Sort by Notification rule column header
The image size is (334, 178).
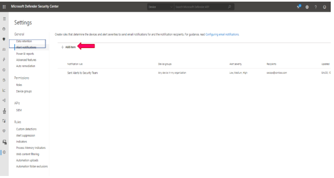pyautogui.click(x=75, y=64)
